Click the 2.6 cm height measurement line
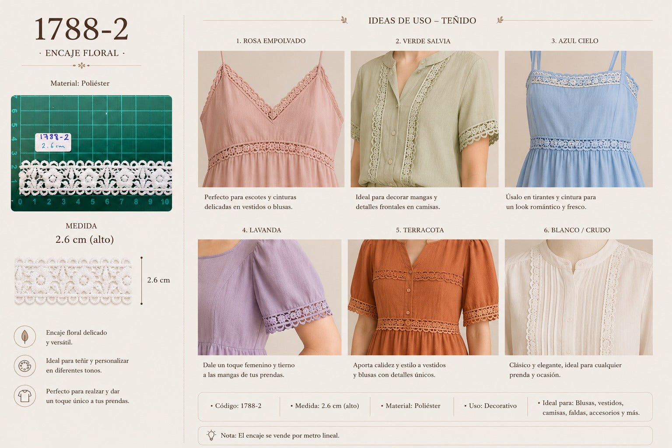 tap(141, 280)
